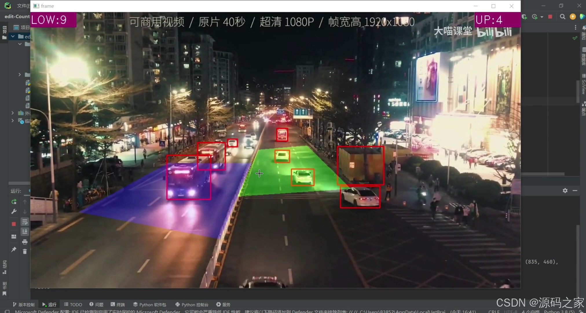Open run configuration wrench in Run panel
Viewport: 586px width, 313px height.
[14, 212]
